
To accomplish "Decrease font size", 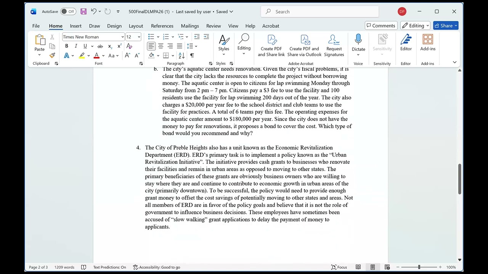I will pos(137,56).
